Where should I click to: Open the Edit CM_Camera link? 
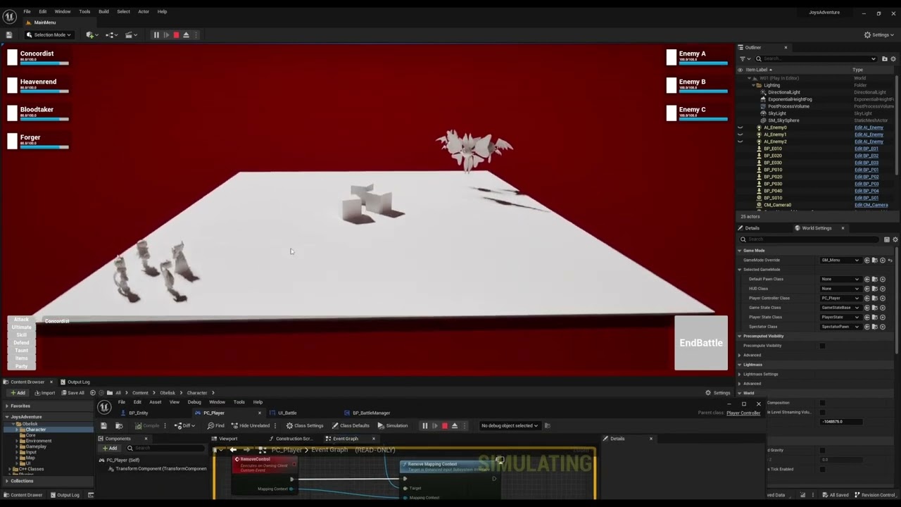point(871,205)
